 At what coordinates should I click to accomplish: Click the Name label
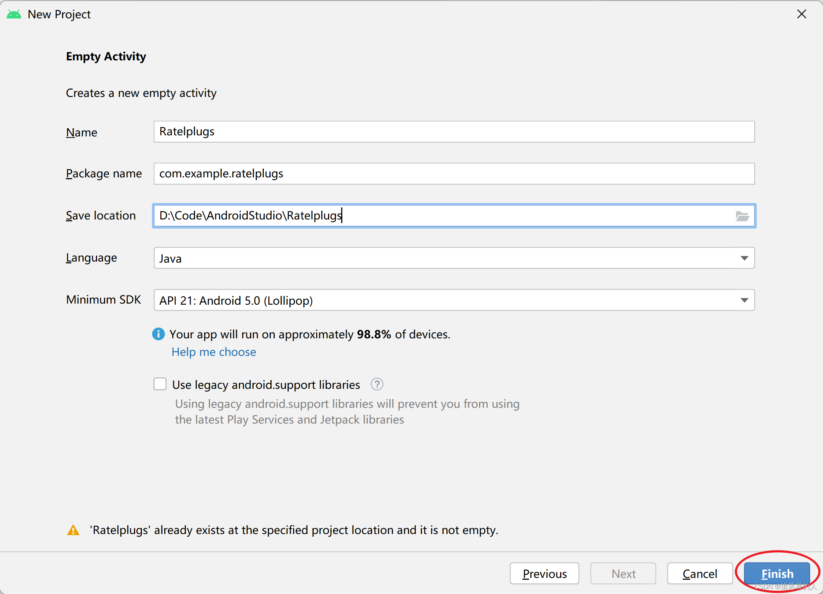click(x=82, y=132)
